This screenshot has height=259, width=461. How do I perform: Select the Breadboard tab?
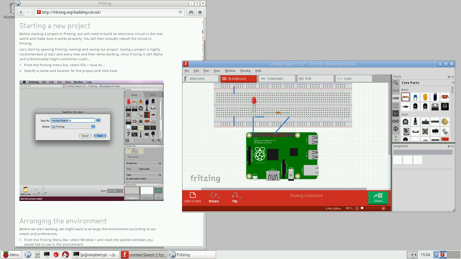point(239,79)
